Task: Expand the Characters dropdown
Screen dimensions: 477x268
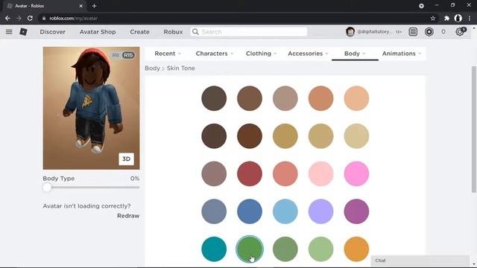Action: [x=215, y=54]
